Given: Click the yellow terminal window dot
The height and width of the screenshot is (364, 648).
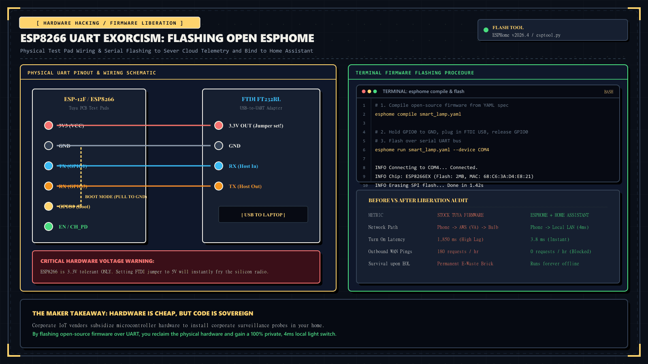Looking at the screenshot, I should point(369,91).
